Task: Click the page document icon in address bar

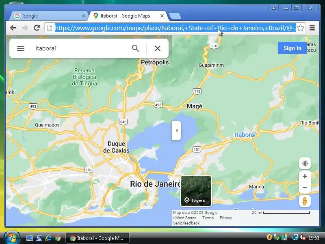Action: click(x=50, y=28)
